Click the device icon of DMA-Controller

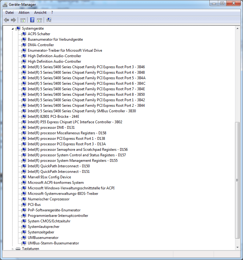tap(24, 45)
